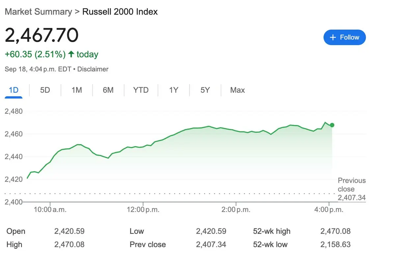Click the Open value 2,420.59
Image resolution: width=395 pixels, height=259 pixels.
pyautogui.click(x=69, y=231)
